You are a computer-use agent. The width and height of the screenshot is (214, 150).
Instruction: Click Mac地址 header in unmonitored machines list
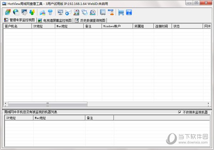[x=59, y=118]
